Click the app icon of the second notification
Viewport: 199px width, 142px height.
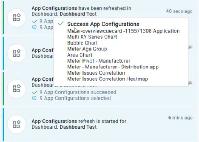[17, 53]
